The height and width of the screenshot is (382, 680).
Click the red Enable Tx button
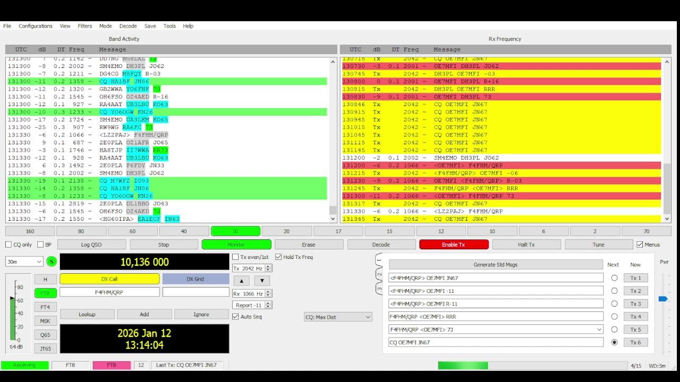point(454,245)
